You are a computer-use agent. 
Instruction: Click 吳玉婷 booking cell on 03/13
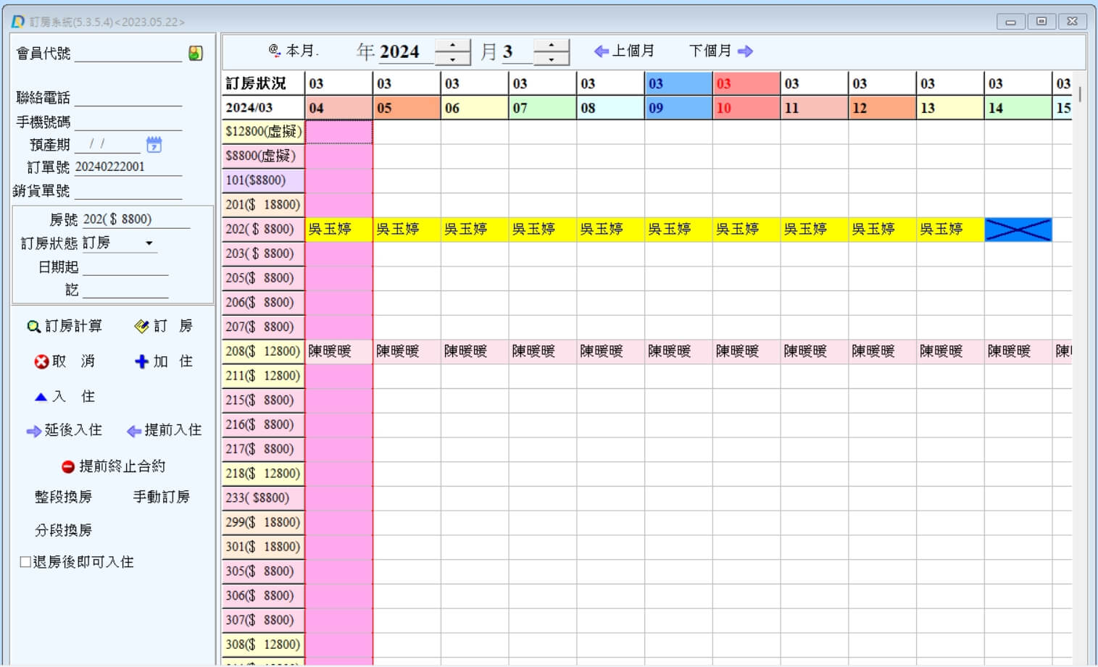click(x=950, y=229)
